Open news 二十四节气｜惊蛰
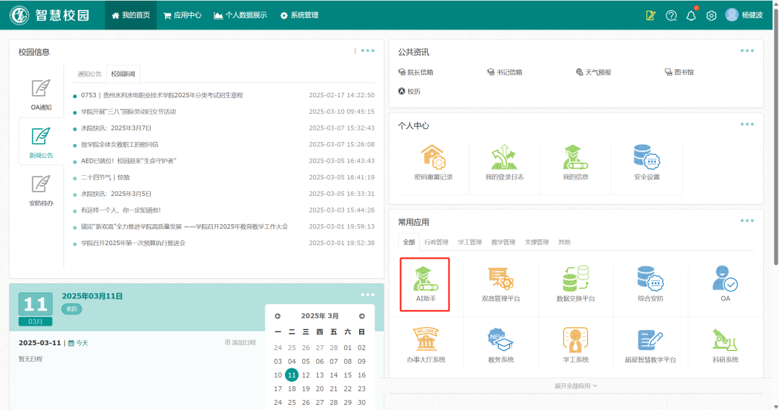 [x=105, y=177]
